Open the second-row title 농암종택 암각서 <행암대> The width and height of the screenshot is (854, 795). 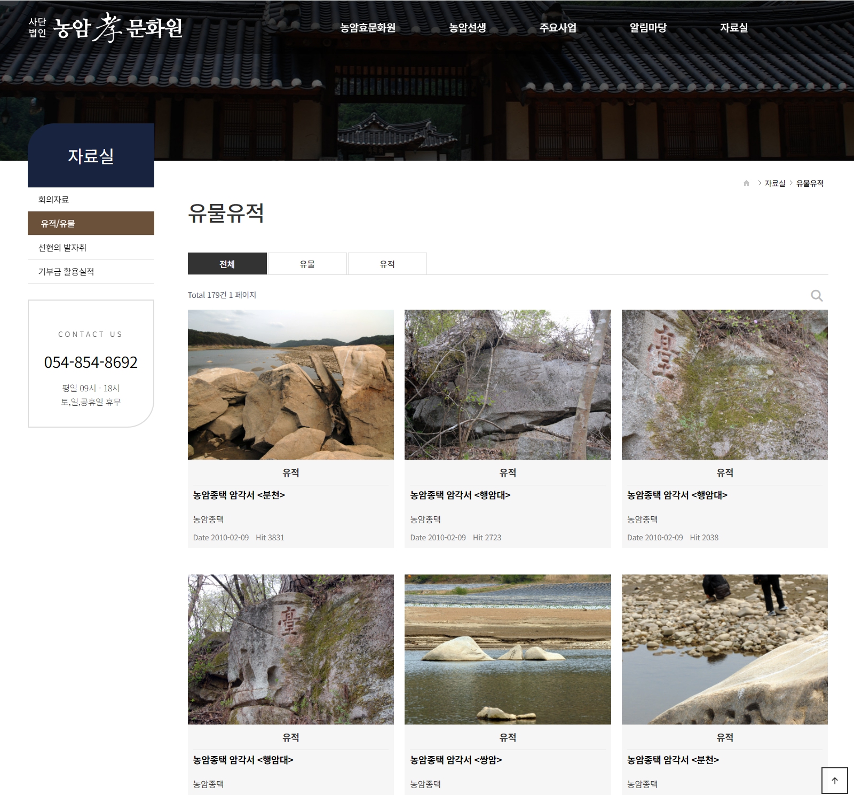[243, 760]
